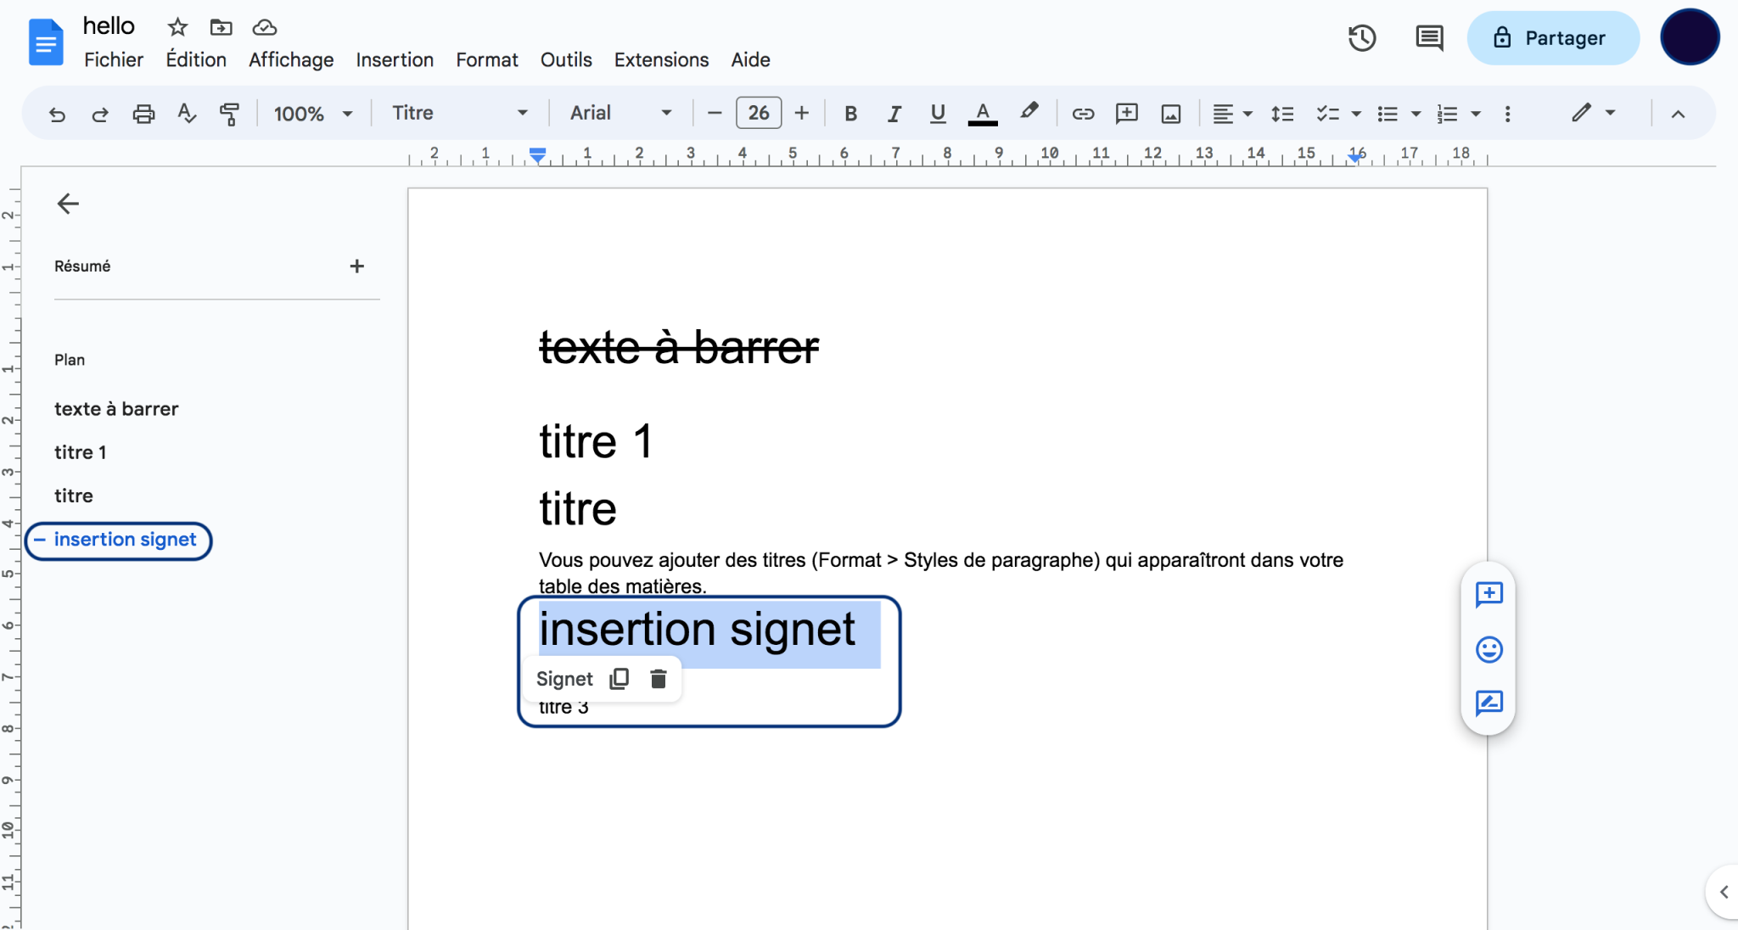Open version history
Viewport: 1738px width, 930px height.
[x=1363, y=37]
